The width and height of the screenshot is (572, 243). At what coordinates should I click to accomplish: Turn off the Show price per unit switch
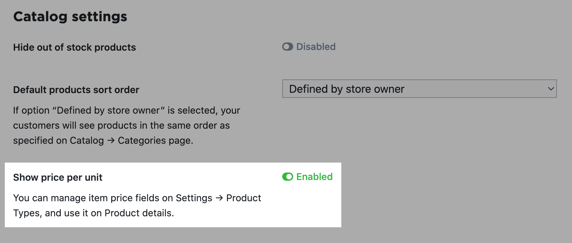pos(287,177)
